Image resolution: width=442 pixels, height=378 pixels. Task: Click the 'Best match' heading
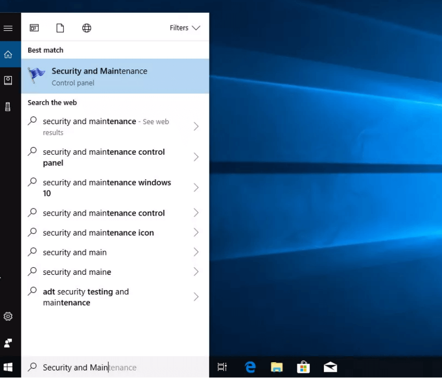45,50
